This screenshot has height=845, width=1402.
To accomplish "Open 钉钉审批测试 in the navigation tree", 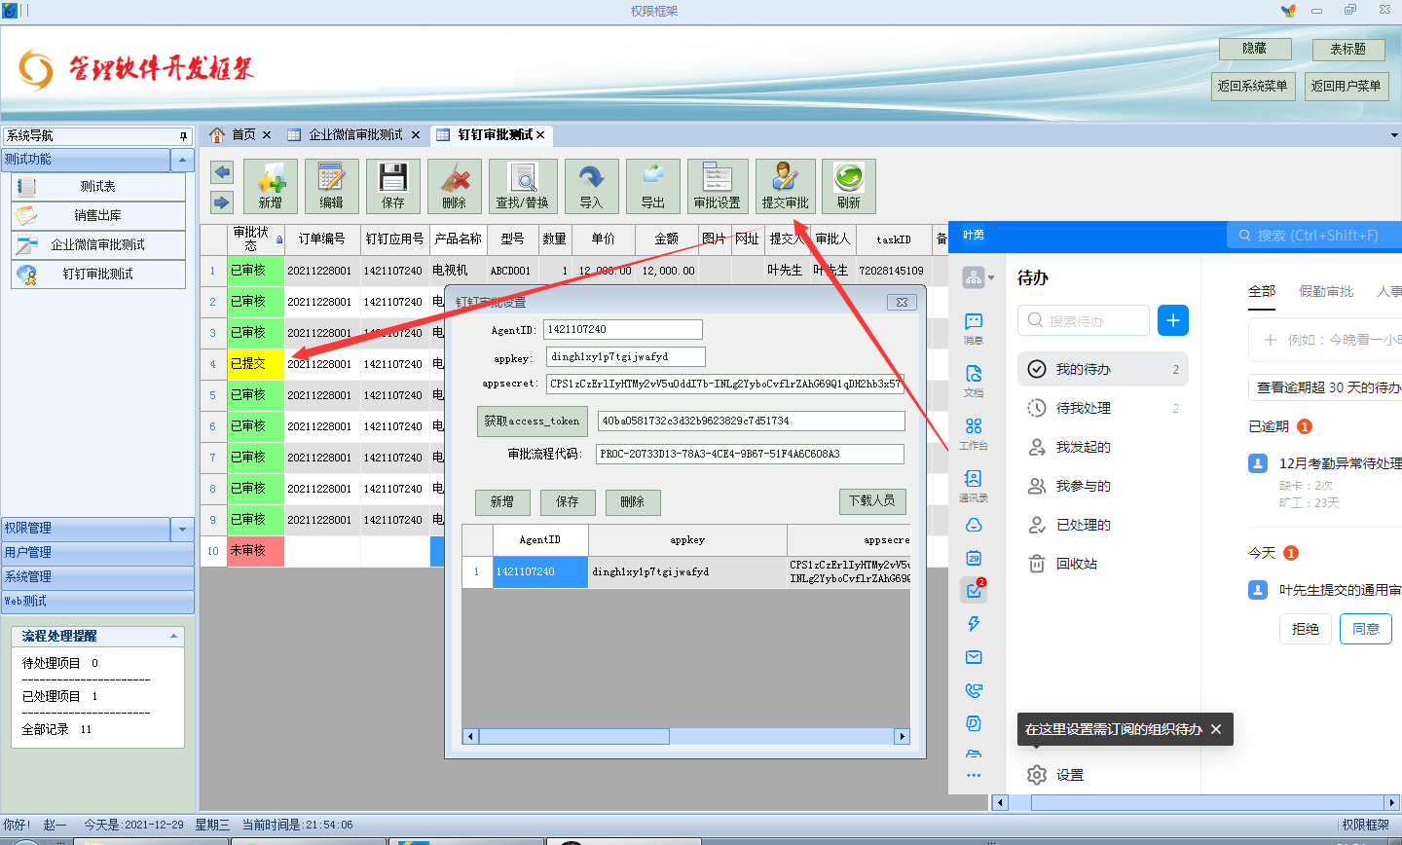I will [97, 274].
